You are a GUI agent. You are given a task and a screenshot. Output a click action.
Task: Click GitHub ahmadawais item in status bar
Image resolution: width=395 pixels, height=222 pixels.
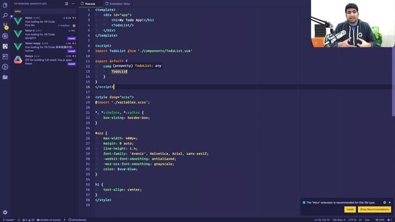[x=77, y=220]
